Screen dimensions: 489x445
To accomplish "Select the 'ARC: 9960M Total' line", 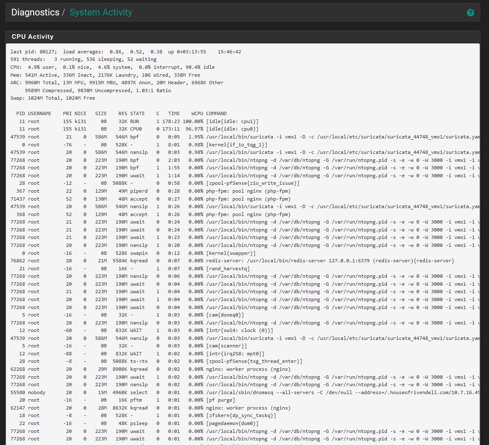I will point(117,83).
